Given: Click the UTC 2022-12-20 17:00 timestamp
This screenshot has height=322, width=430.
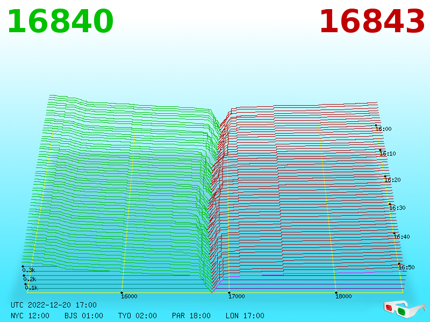Looking at the screenshot, I should 54,305.
